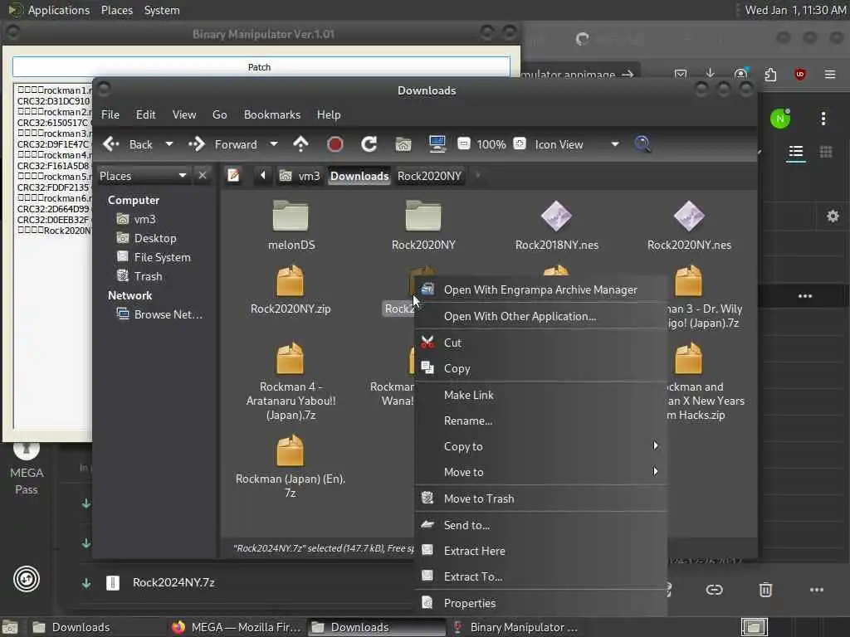This screenshot has width=850, height=637.
Task: Click MEGA link icon at bottom right
Action: (x=715, y=590)
